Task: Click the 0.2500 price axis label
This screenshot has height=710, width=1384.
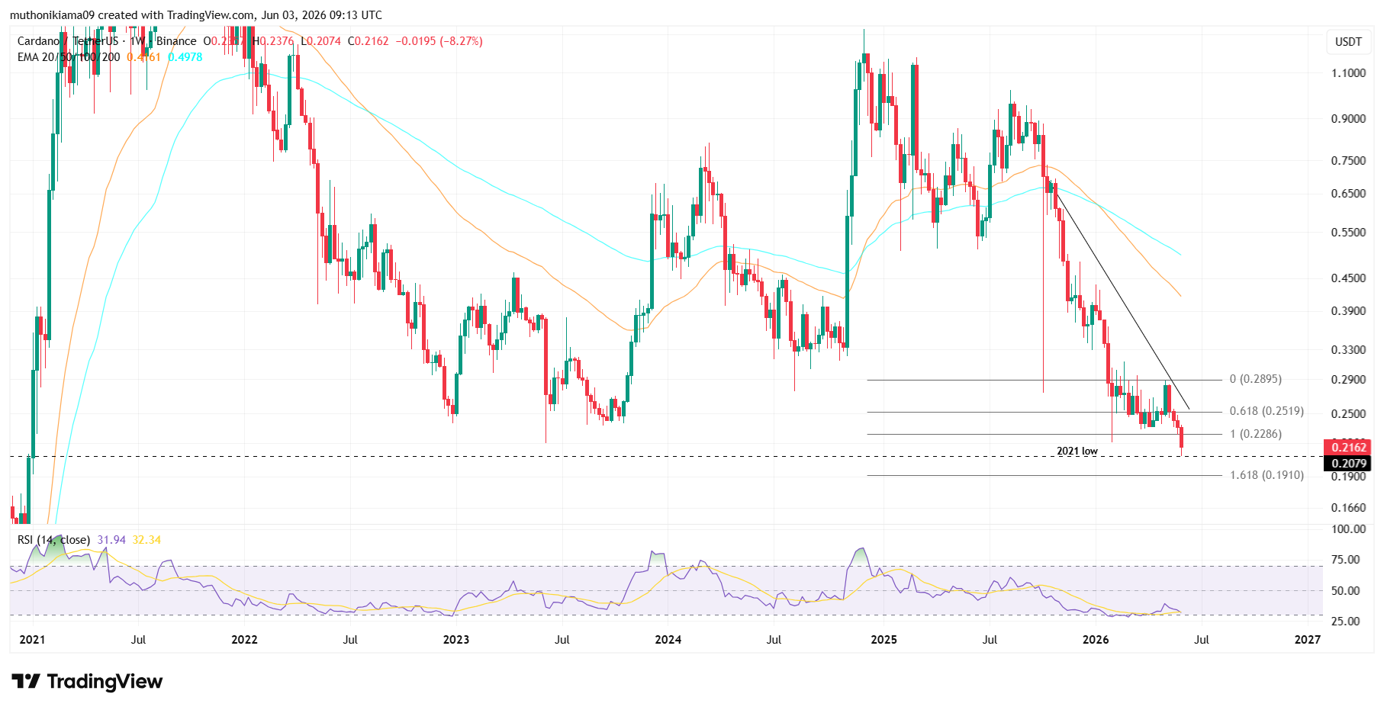Action: (x=1348, y=414)
